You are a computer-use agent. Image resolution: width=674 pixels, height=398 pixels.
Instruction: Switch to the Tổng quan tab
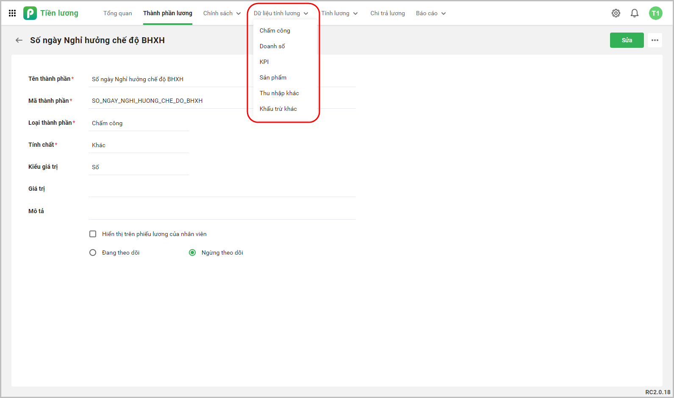point(117,13)
